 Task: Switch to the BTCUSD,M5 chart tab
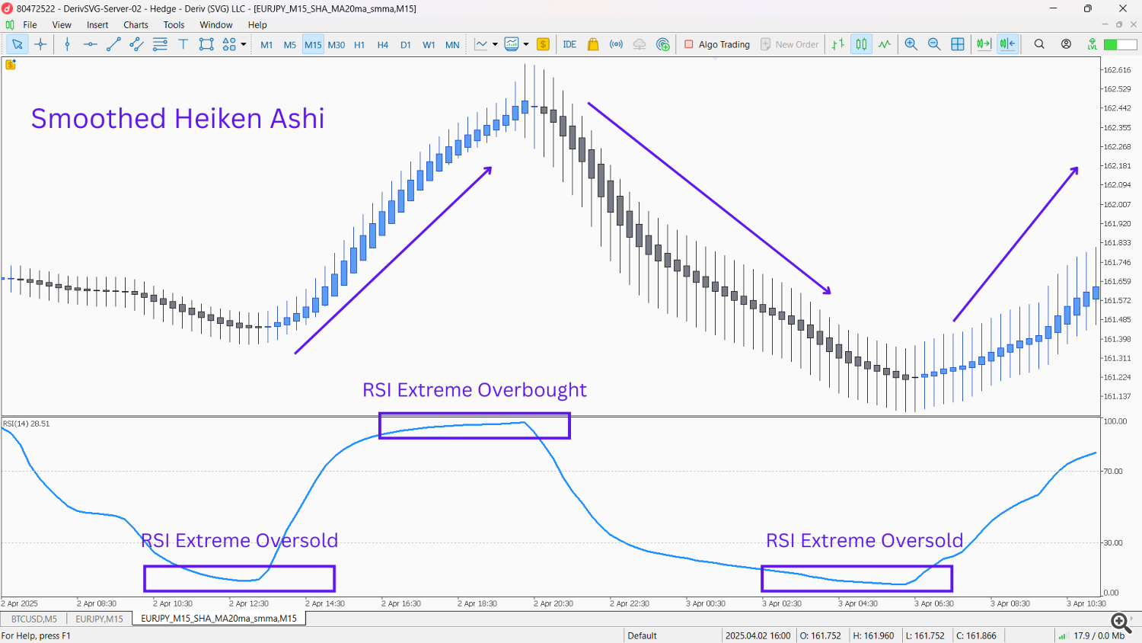click(x=34, y=619)
